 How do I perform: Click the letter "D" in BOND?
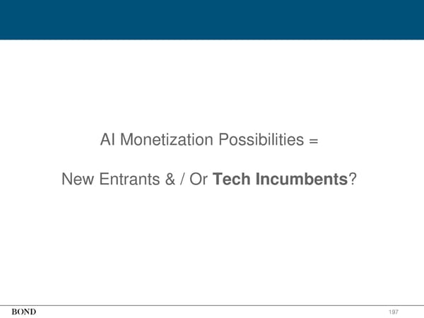coord(32,312)
